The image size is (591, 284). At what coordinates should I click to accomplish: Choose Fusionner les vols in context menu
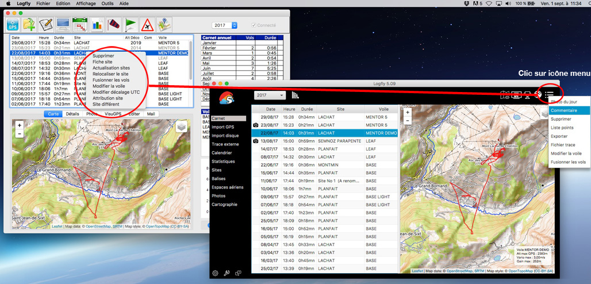coord(111,80)
